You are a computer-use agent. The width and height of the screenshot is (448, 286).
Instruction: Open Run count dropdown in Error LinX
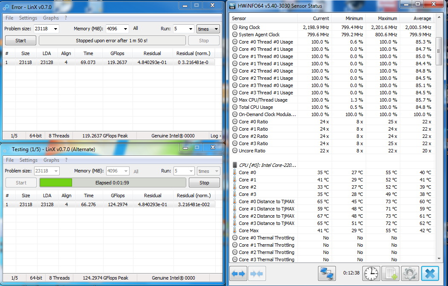pos(191,29)
